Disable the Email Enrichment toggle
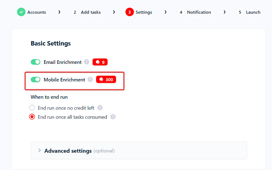 36,62
